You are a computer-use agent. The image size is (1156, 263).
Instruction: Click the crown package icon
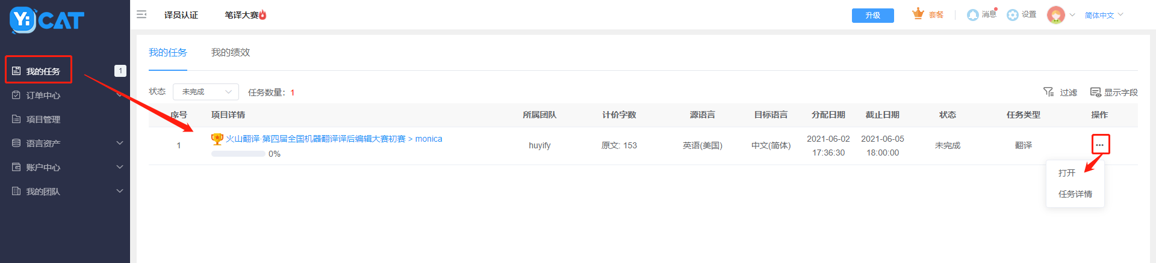click(918, 14)
